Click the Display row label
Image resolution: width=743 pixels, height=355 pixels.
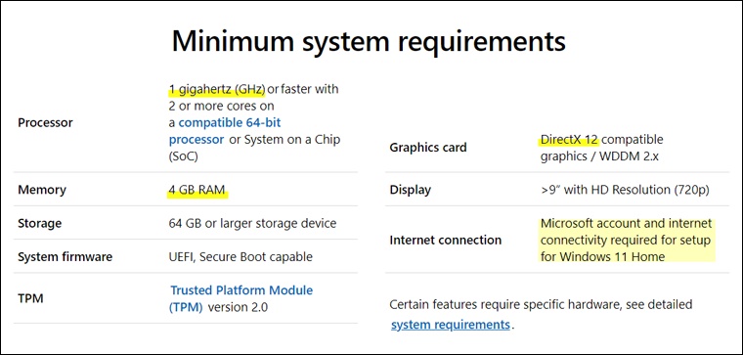pyautogui.click(x=411, y=190)
